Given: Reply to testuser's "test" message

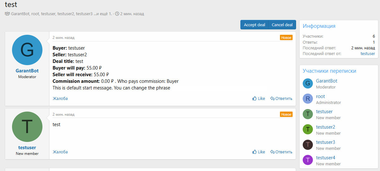Looking at the screenshot, I should tap(281, 152).
